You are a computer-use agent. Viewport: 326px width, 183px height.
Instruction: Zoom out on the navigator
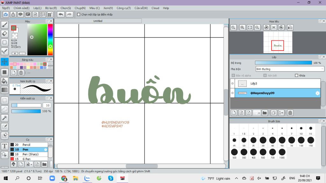point(257,27)
